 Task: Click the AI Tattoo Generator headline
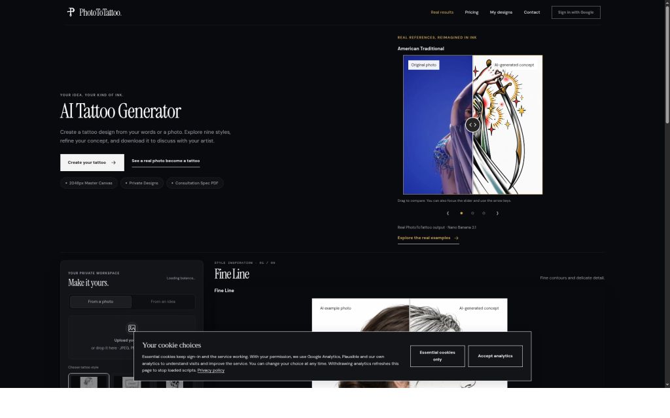120,111
